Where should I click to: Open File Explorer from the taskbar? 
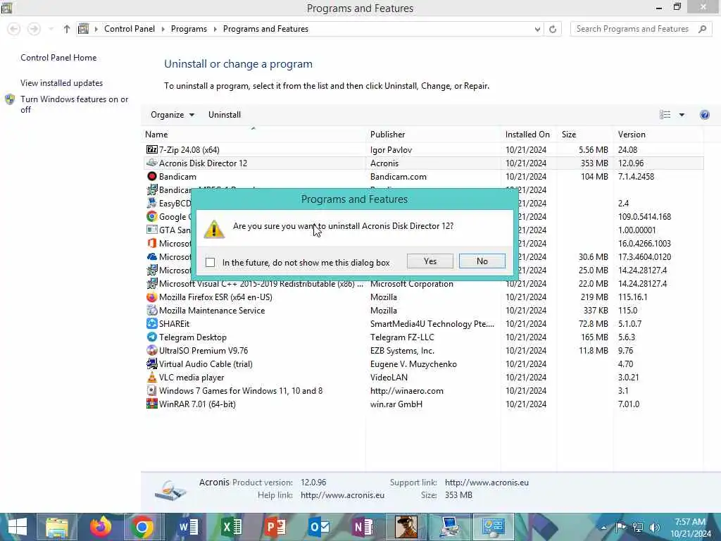[57, 527]
